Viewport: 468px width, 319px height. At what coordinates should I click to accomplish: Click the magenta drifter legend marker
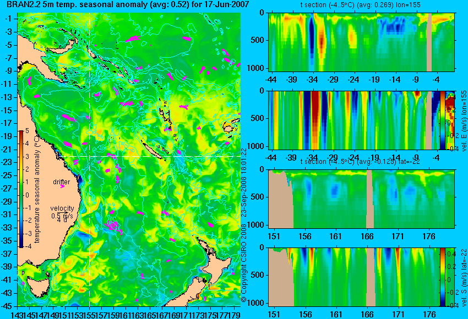tap(62, 186)
